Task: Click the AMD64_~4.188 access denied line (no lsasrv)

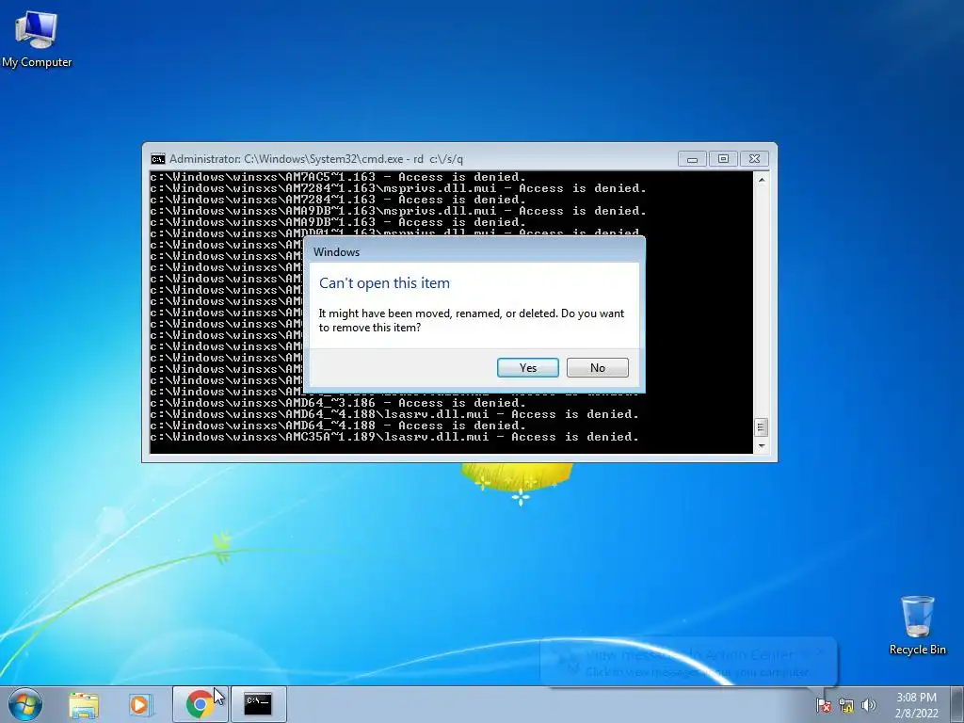Action: click(x=338, y=426)
